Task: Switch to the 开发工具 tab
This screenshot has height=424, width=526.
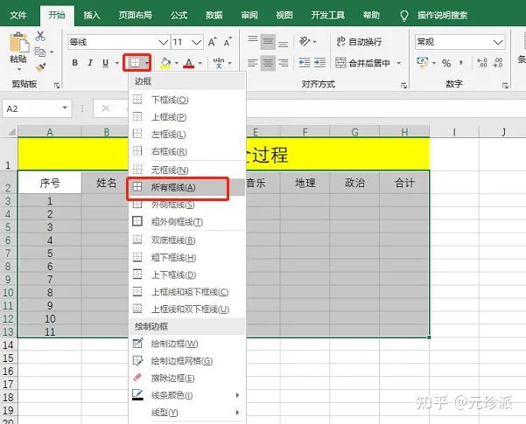Action: (x=327, y=15)
